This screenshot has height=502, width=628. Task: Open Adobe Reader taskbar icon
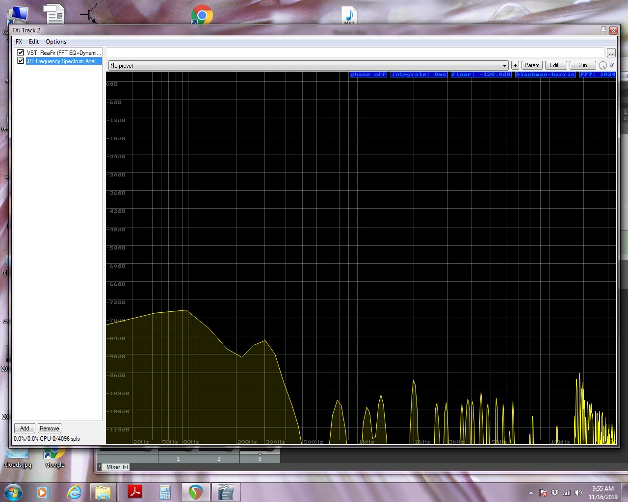[x=135, y=492]
